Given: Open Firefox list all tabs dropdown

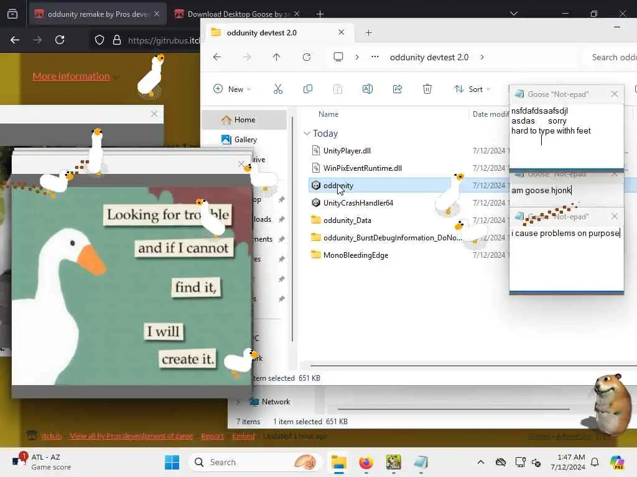Looking at the screenshot, I should click(x=513, y=14).
